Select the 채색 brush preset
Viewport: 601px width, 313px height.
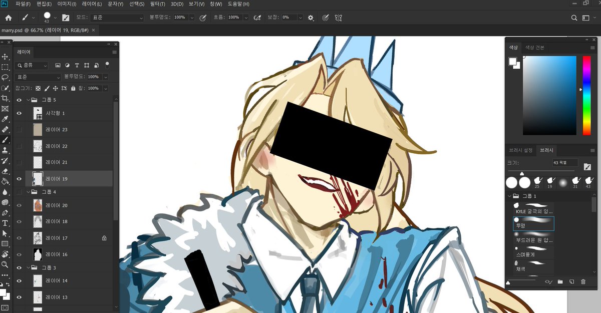click(x=534, y=266)
